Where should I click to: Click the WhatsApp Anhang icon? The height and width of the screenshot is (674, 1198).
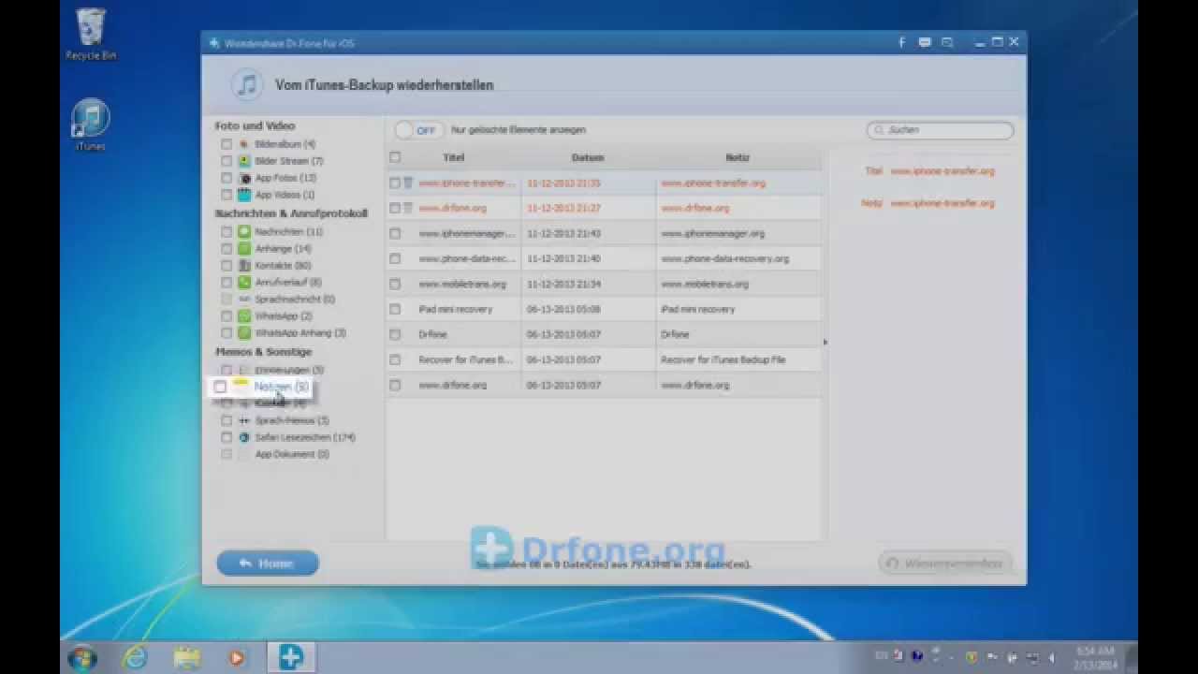click(x=244, y=332)
